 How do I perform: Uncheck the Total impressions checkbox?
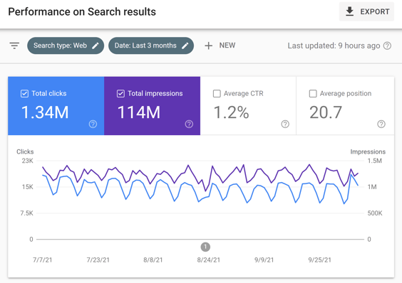coord(120,94)
